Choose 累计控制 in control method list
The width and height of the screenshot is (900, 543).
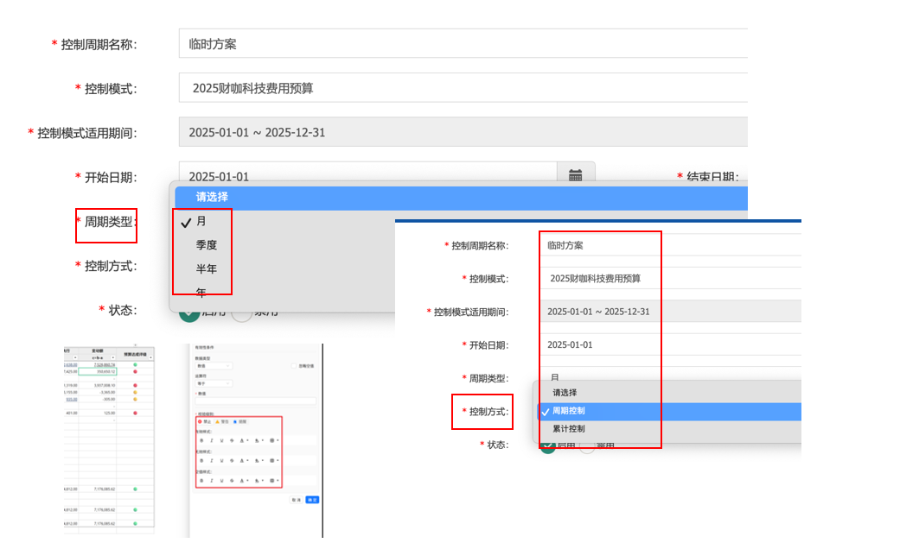tap(669, 429)
